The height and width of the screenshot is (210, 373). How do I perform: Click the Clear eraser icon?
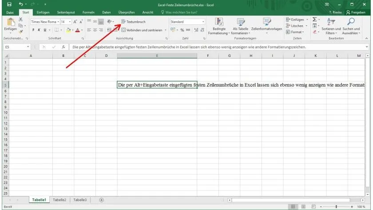314,32
